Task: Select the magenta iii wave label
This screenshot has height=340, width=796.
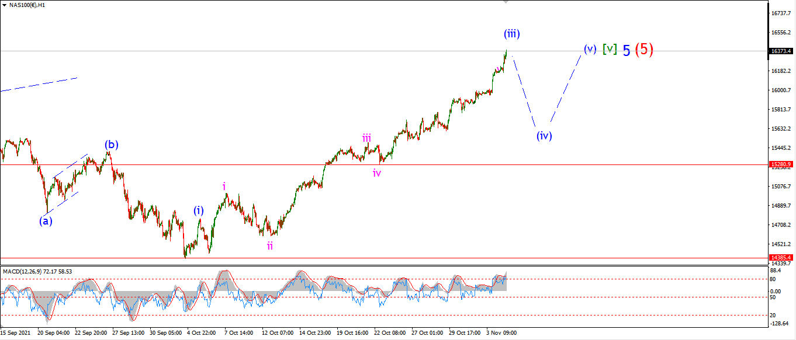Action: (x=366, y=138)
